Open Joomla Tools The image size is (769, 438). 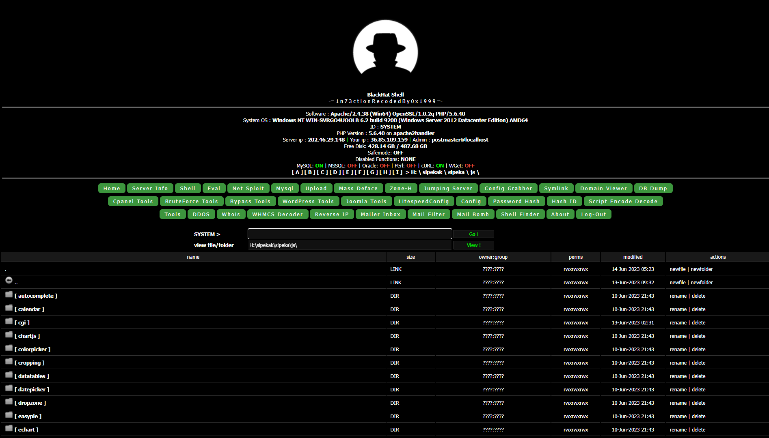(366, 201)
